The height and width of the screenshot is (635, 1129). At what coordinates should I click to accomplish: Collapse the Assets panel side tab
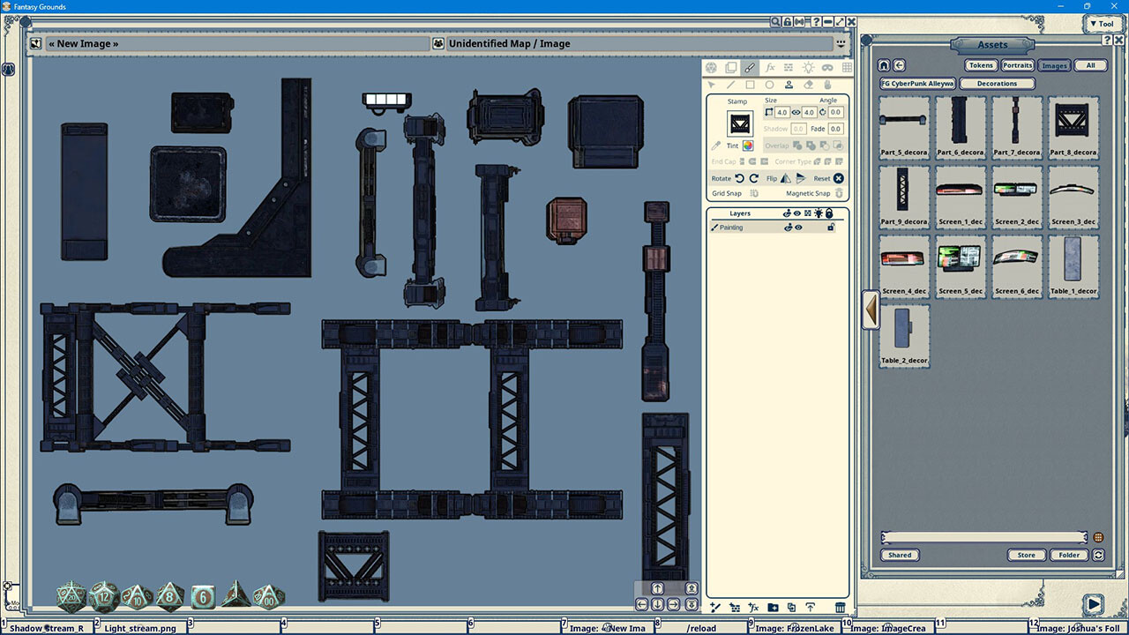[x=869, y=310]
